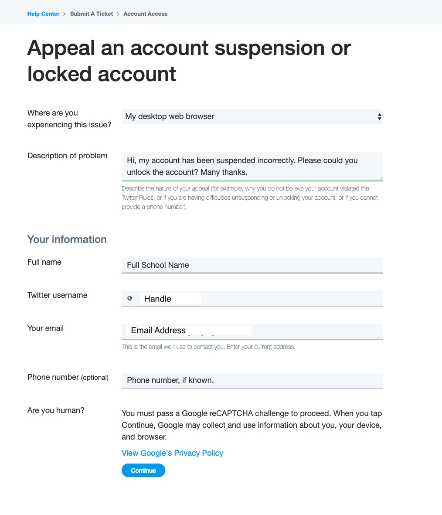This screenshot has height=515, width=442.
Task: Click the 'Twitter username' field label
Action: 57,295
